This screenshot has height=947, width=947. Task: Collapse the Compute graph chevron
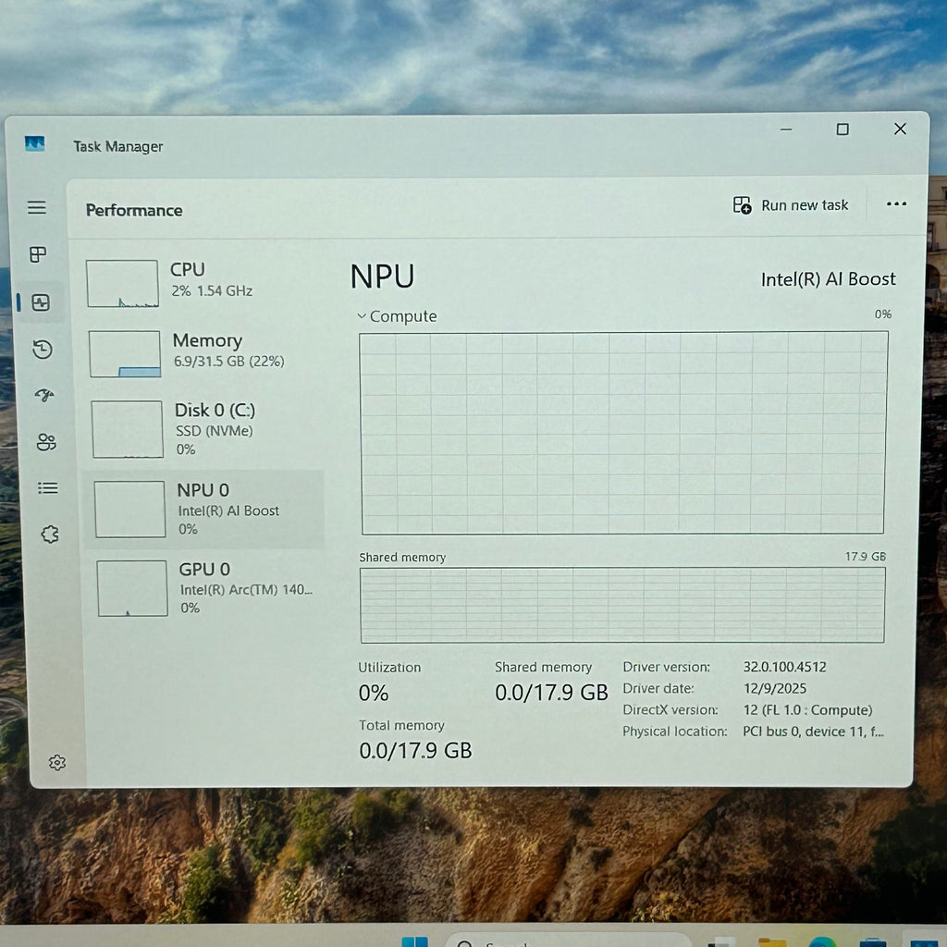point(362,316)
